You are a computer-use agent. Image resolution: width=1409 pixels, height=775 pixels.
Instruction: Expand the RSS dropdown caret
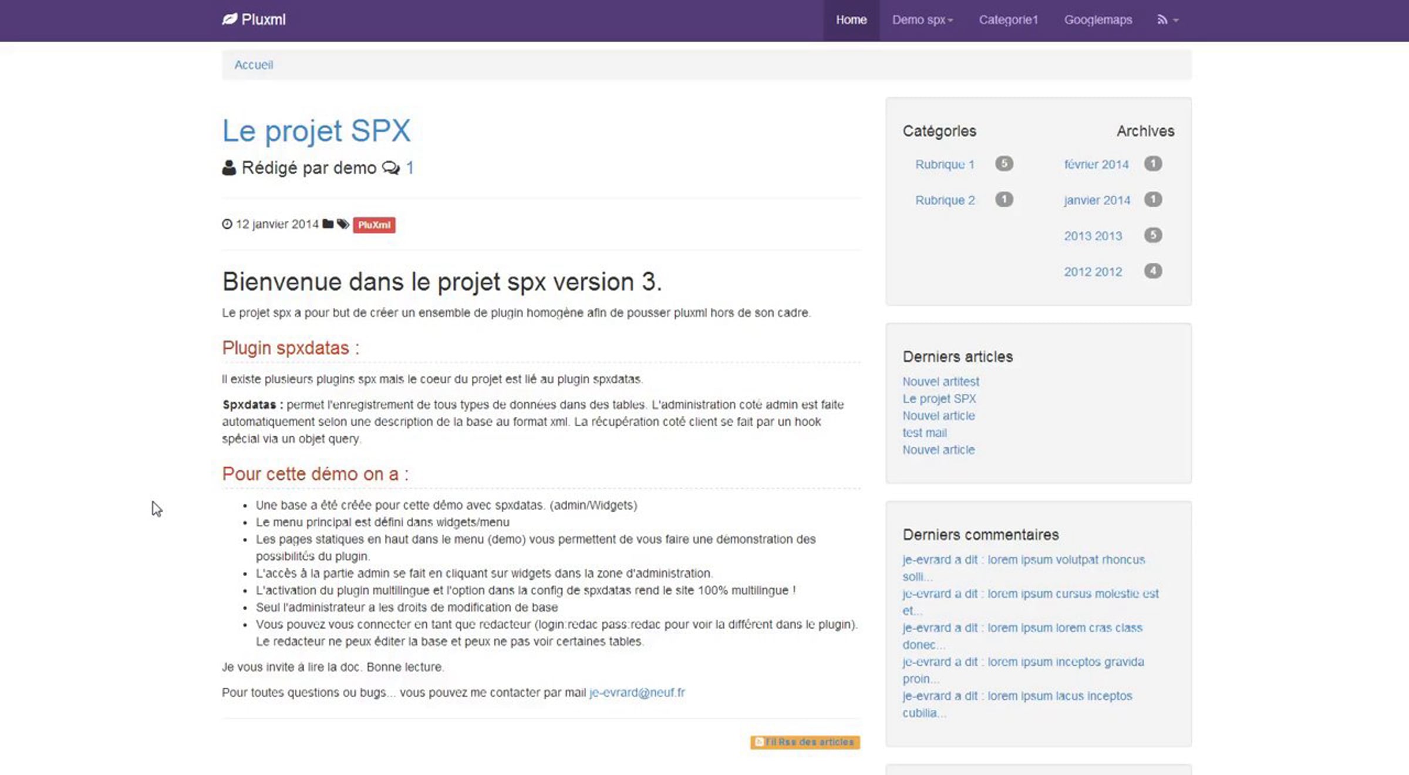click(x=1175, y=21)
